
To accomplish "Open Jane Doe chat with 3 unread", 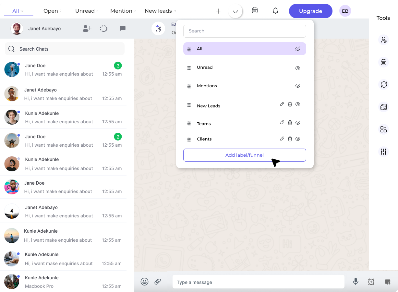I will 63,69.
